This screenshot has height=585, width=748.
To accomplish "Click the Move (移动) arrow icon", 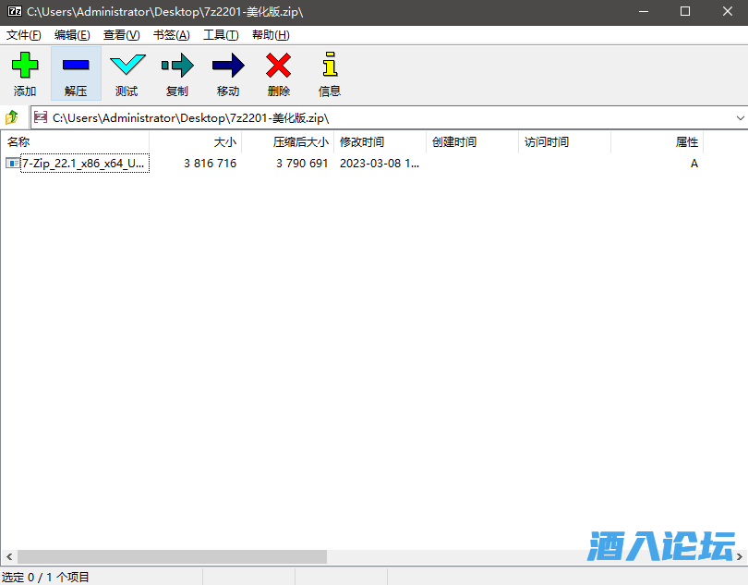I will (228, 66).
